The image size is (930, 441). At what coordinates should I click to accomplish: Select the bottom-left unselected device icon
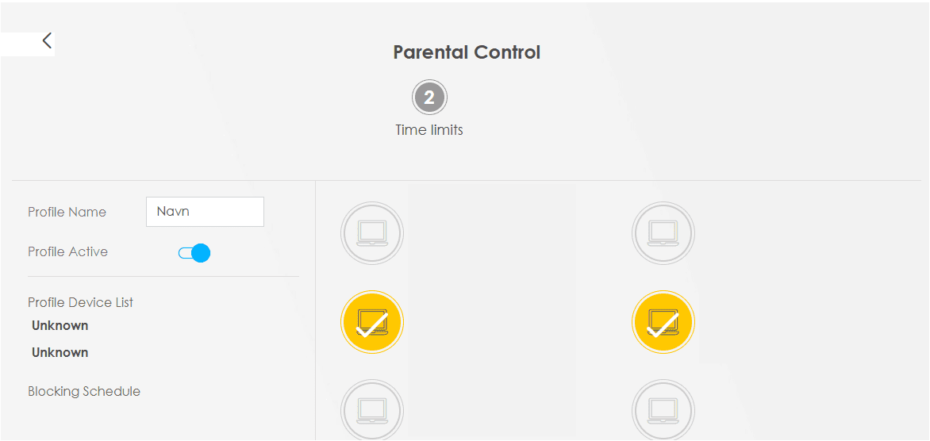[x=372, y=410]
